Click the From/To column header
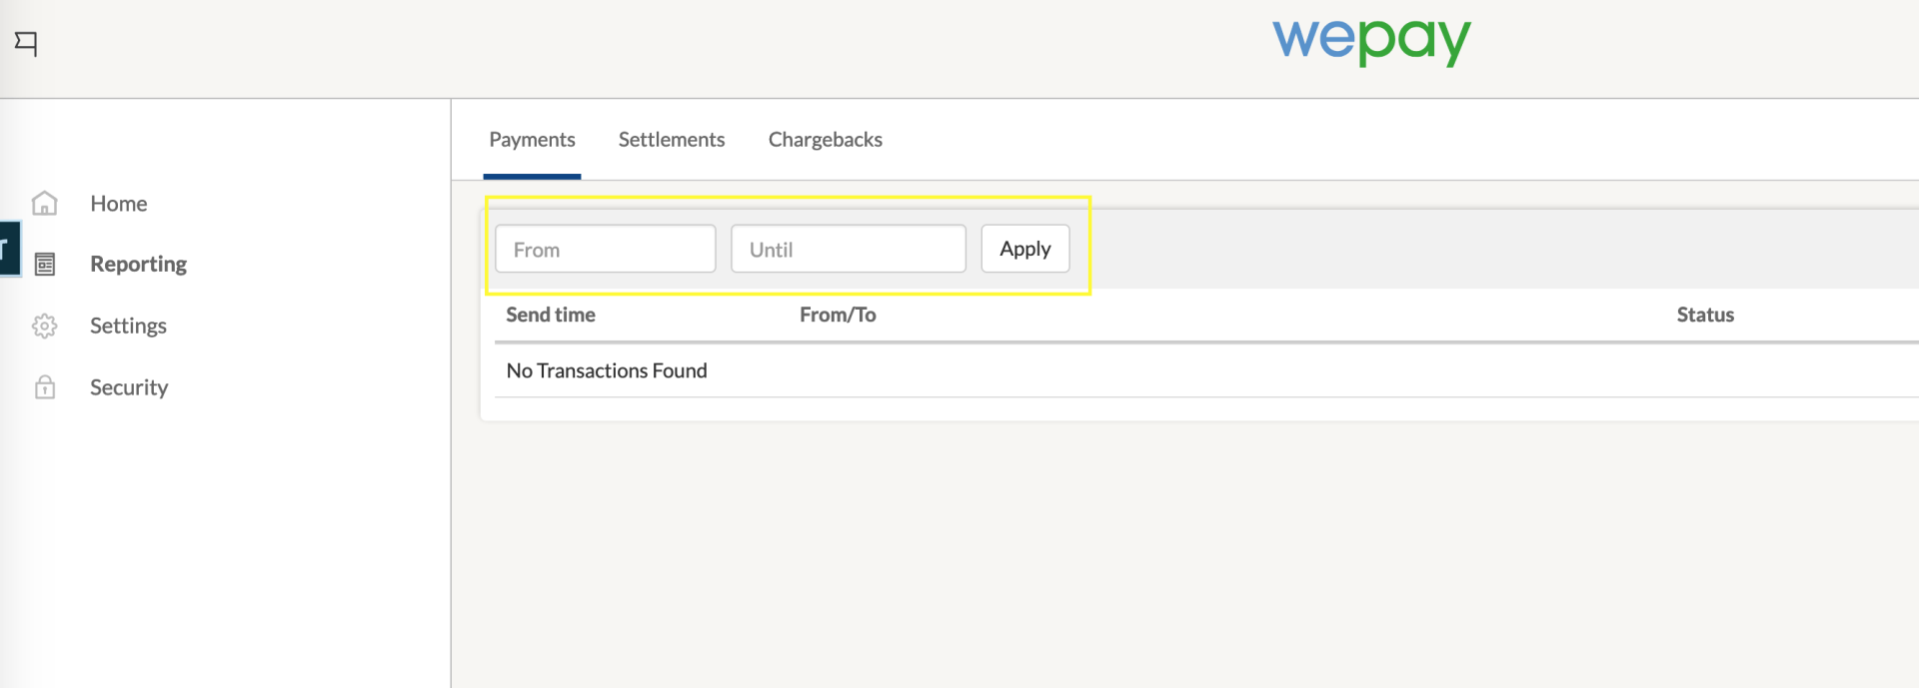 coord(838,316)
